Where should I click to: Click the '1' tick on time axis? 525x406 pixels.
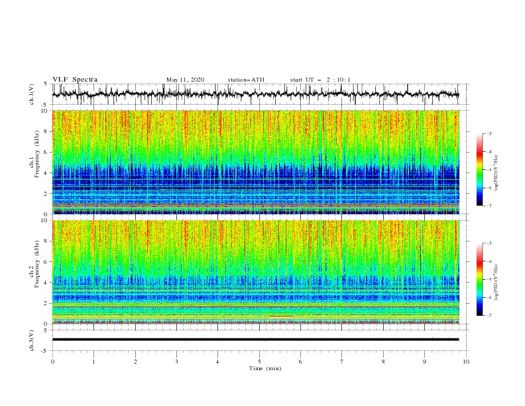(x=93, y=362)
